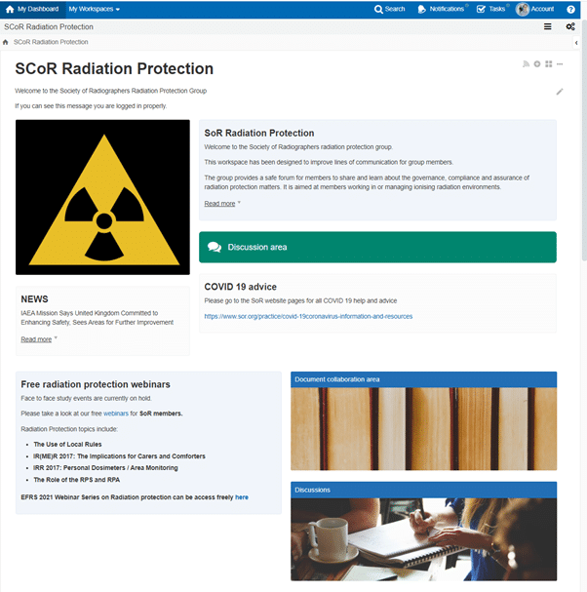Click Read more under NEWS
Screen dimensions: 587x592
[x=36, y=339]
